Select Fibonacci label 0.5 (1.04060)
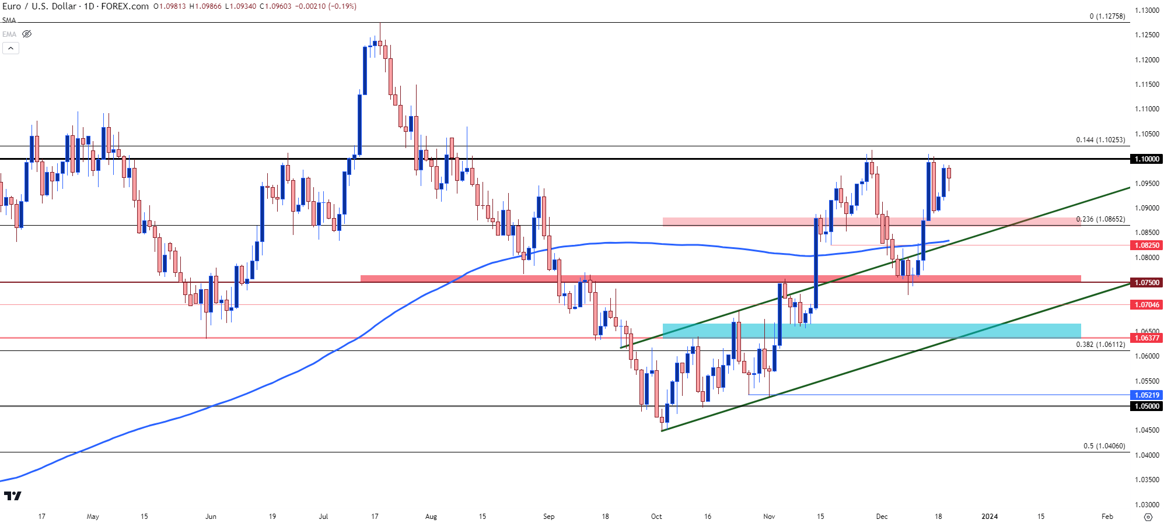The width and height of the screenshot is (1164, 523). pyautogui.click(x=1104, y=446)
